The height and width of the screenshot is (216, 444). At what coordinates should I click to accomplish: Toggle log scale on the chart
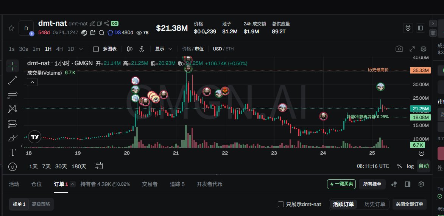point(410,166)
